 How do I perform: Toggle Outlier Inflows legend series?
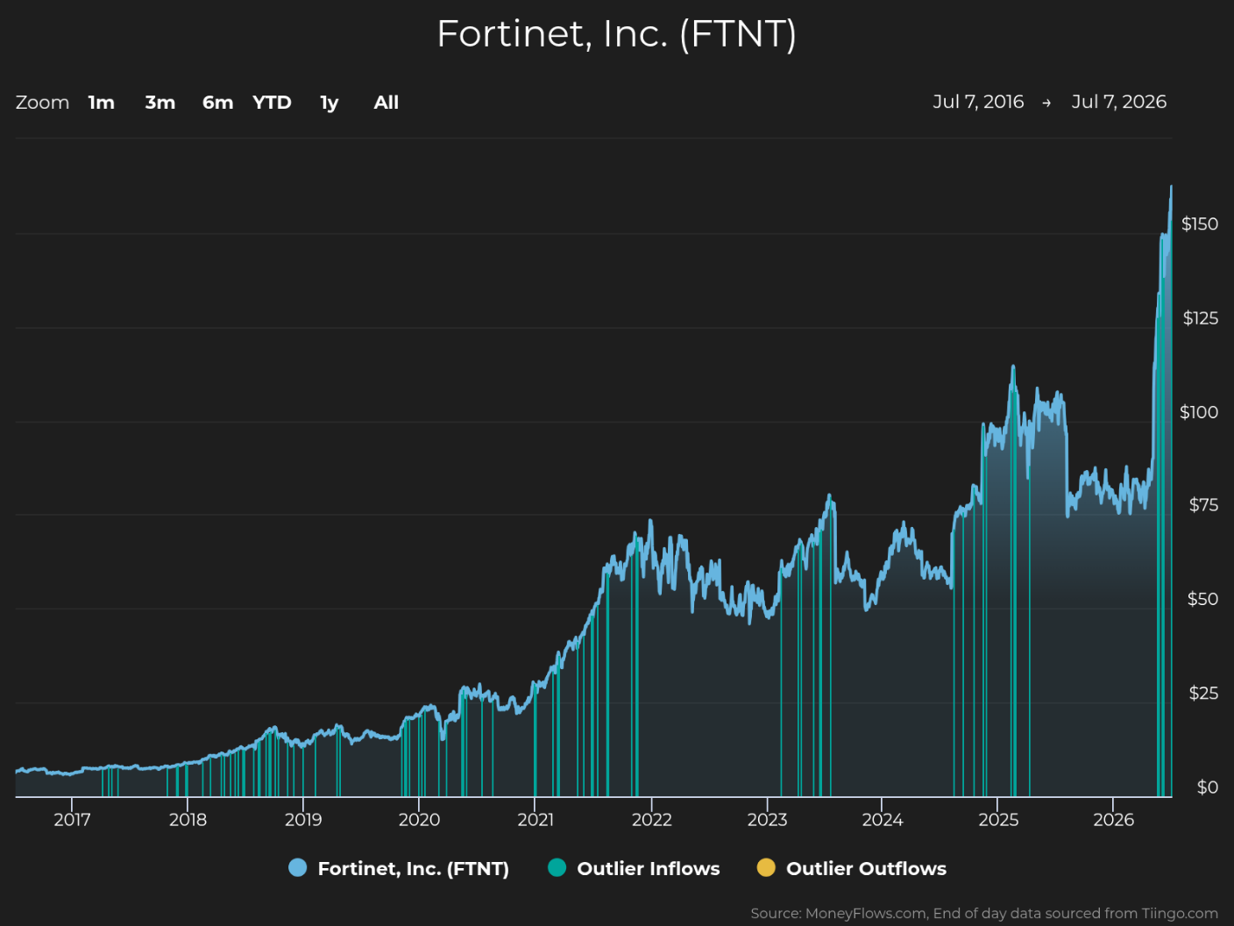point(634,868)
